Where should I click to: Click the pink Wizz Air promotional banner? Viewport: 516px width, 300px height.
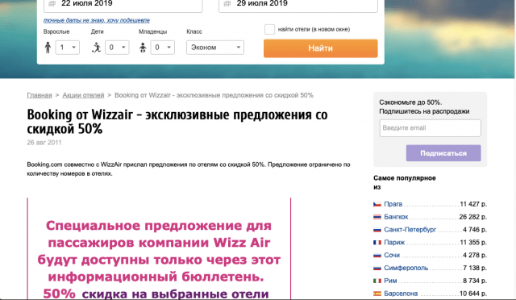pyautogui.click(x=159, y=249)
